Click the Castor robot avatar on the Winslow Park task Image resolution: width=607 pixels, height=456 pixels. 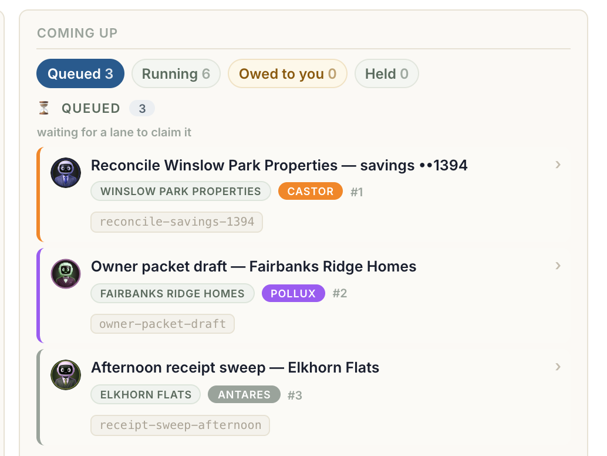click(66, 173)
